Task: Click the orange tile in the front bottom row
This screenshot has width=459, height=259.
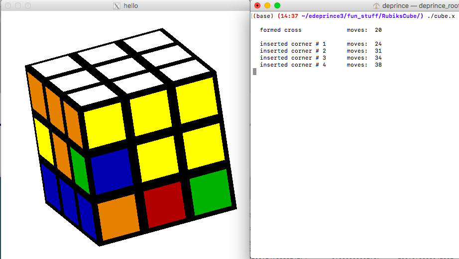Action: point(119,216)
